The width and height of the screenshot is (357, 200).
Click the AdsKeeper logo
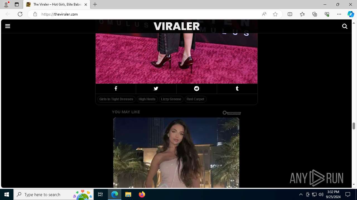click(x=231, y=113)
